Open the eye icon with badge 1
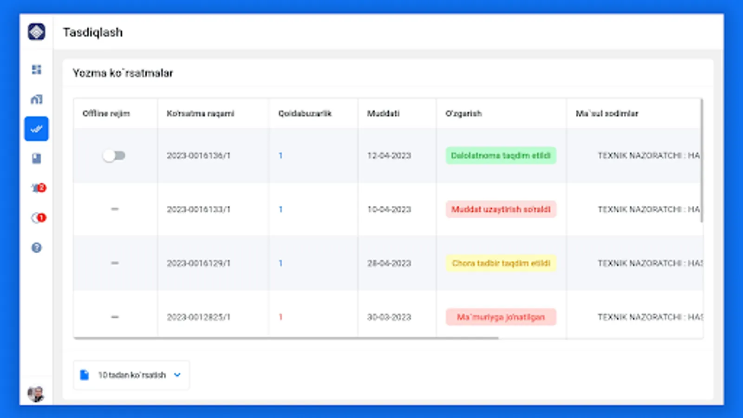The height and width of the screenshot is (418, 743). click(x=38, y=218)
